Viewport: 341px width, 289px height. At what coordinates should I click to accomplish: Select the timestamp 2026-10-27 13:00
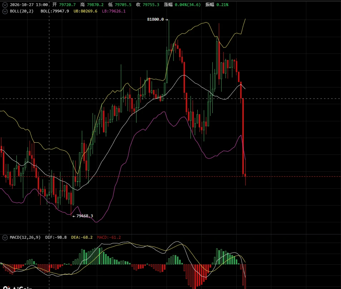click(29, 5)
